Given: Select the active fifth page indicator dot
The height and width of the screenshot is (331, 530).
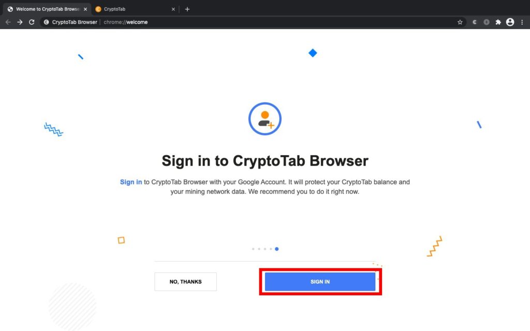Looking at the screenshot, I should [x=277, y=249].
